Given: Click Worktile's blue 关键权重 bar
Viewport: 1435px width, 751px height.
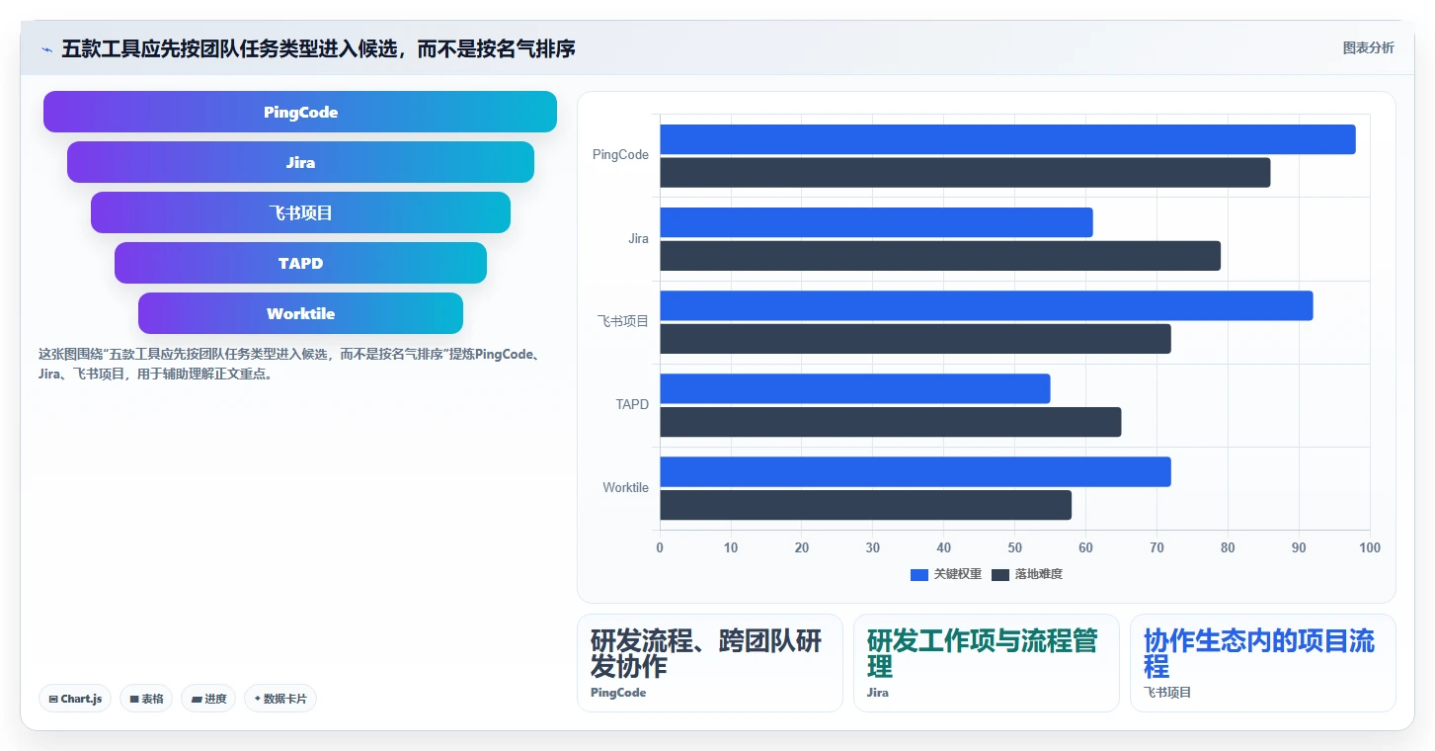Looking at the screenshot, I should tap(916, 471).
